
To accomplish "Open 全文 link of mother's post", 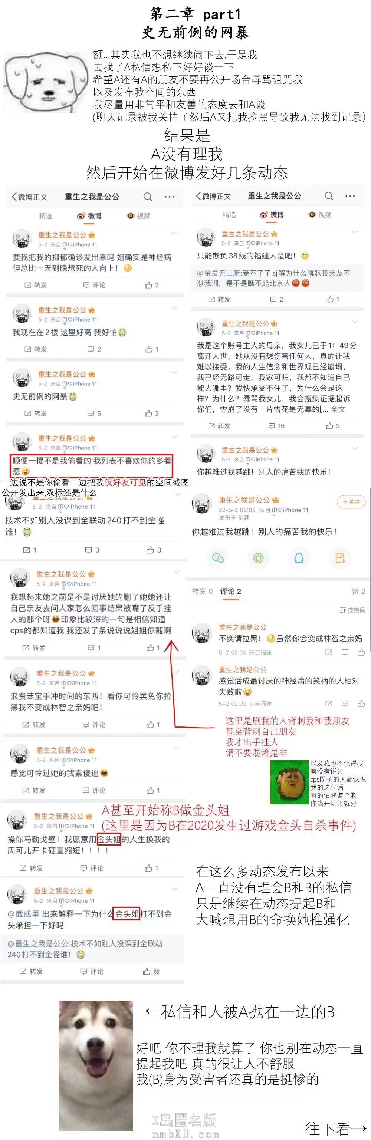I will [338, 409].
